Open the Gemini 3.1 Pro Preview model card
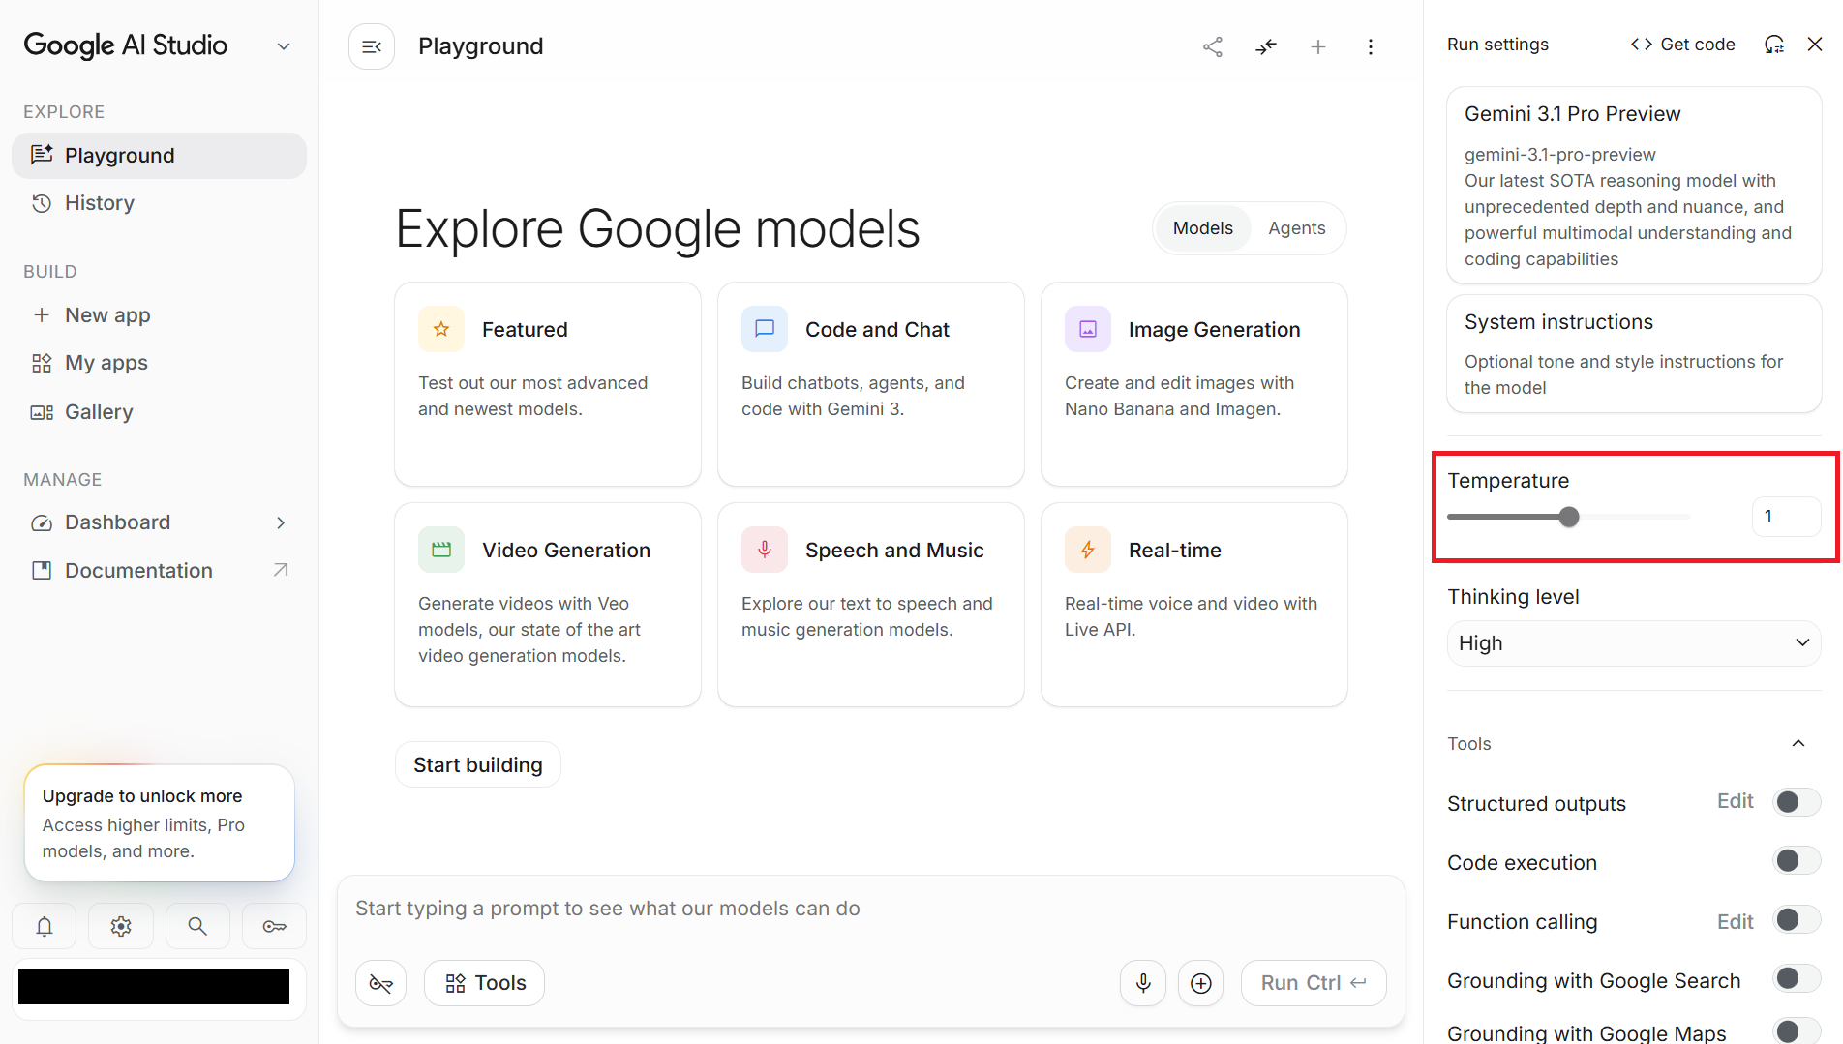Image resolution: width=1843 pixels, height=1044 pixels. (x=1634, y=186)
